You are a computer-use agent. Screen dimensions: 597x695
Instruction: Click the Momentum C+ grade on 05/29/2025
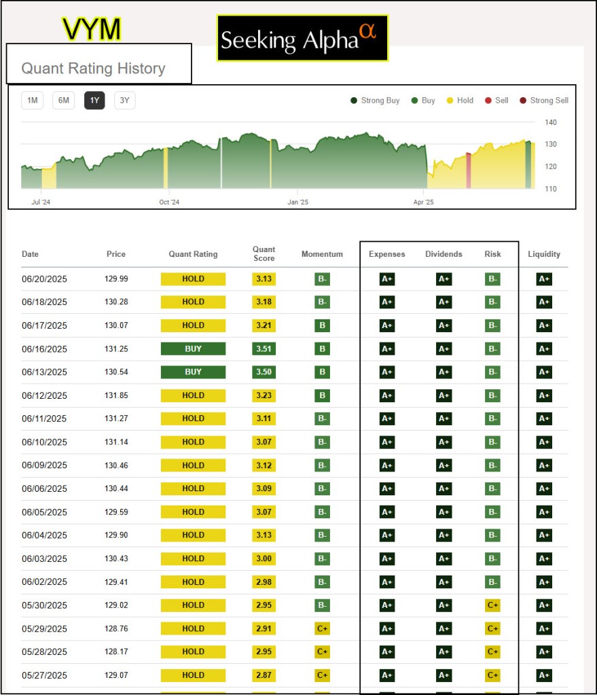point(322,628)
